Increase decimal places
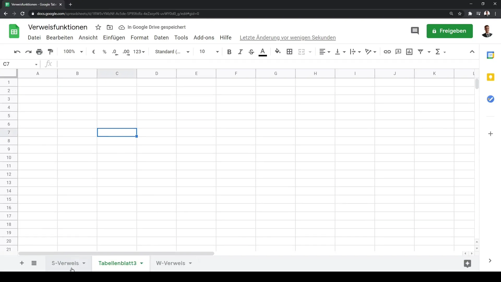Screen dimensions: 501x282 point(126,52)
